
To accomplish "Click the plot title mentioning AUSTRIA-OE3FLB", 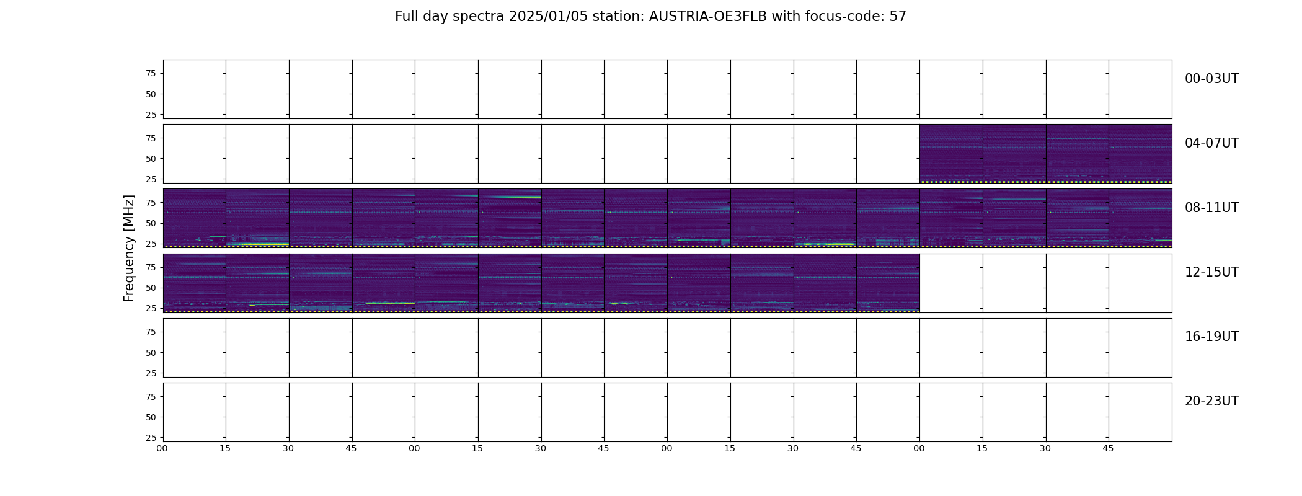I will (650, 17).
